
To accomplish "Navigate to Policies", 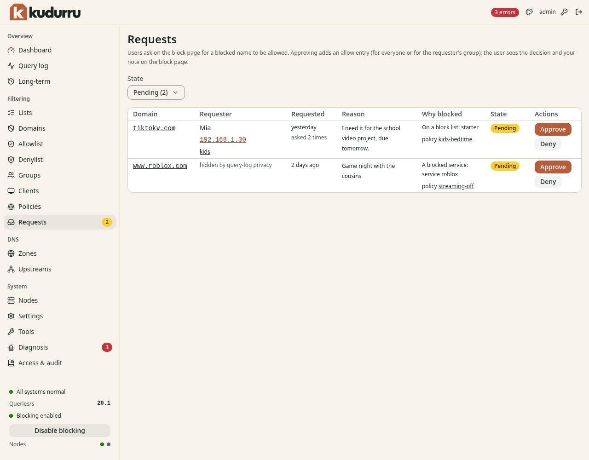I will (x=60, y=207).
